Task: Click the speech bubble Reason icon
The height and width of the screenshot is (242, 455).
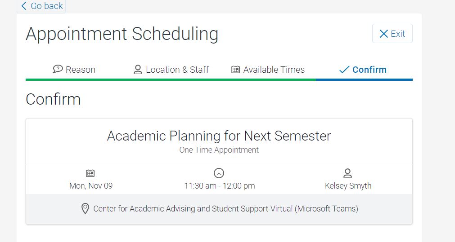Action: [x=58, y=69]
